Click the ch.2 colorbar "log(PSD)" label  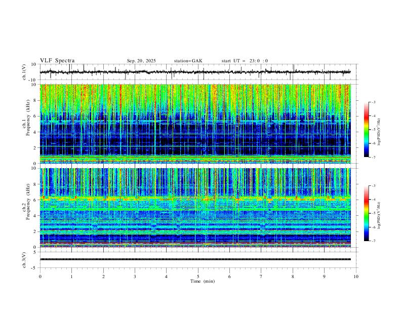coord(379,216)
